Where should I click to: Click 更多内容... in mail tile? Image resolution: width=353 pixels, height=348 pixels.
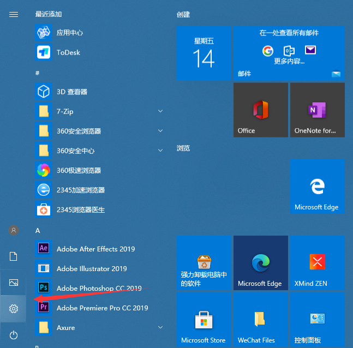coord(289,61)
